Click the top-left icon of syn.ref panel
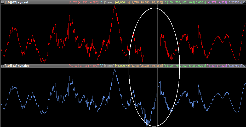Screen dimensions: 246x127 click(2, 2)
